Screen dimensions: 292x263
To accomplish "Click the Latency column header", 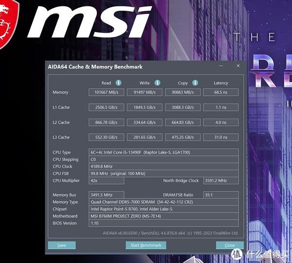I will pyautogui.click(x=220, y=83).
